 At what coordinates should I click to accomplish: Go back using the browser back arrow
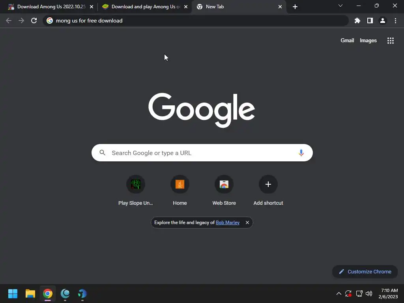[9, 21]
